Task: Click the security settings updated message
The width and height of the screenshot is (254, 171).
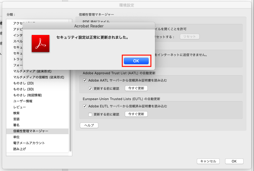Action: point(92,37)
